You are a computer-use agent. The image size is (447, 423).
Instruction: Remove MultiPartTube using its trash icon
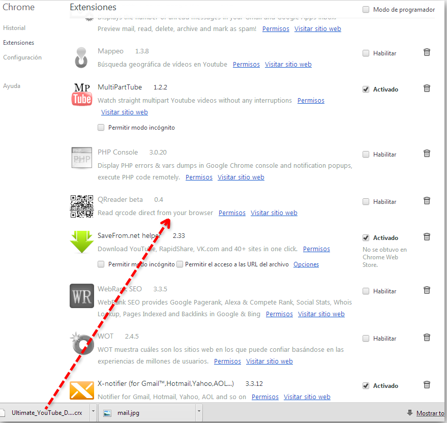click(427, 88)
